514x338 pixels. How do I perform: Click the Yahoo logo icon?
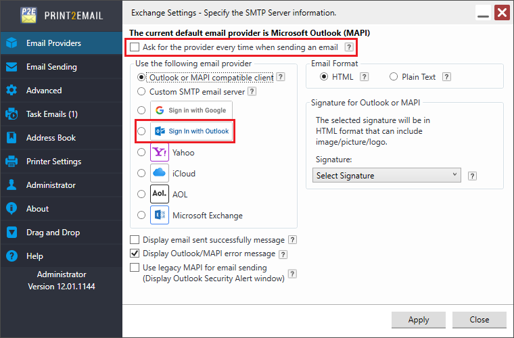pos(160,152)
